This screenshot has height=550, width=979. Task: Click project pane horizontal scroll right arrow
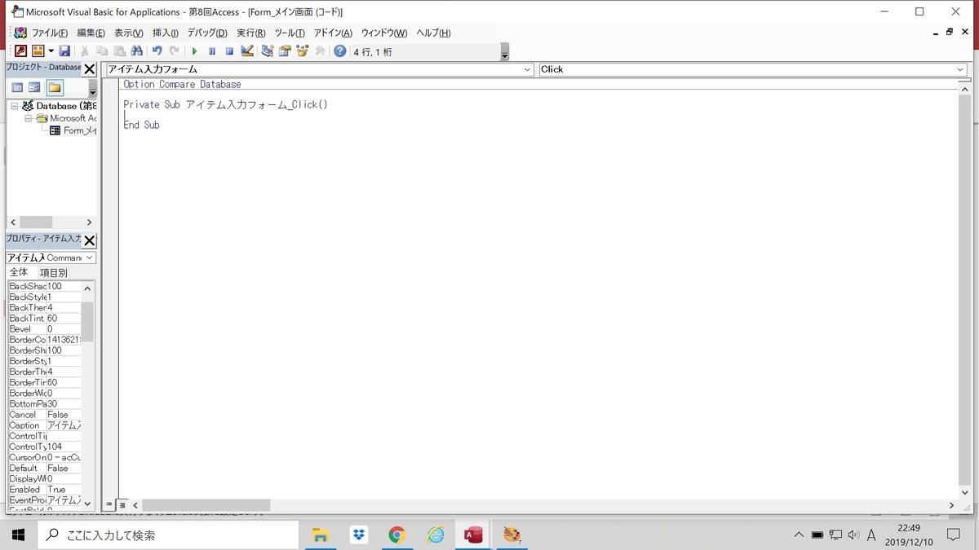pyautogui.click(x=89, y=222)
